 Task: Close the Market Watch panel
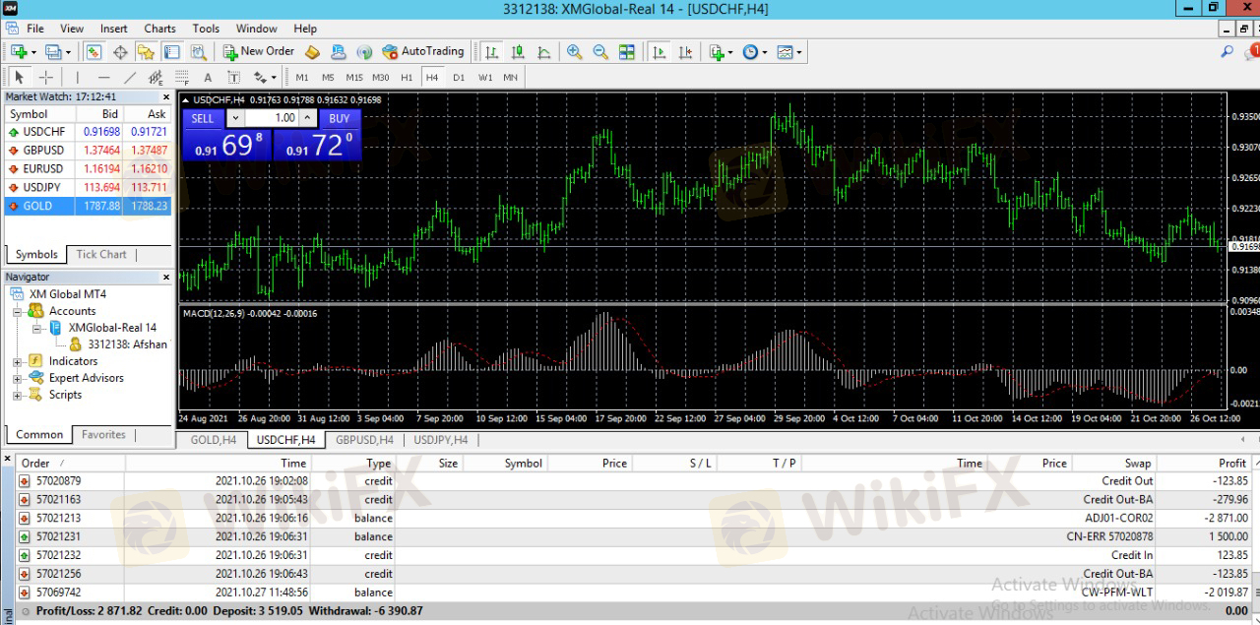(x=166, y=96)
